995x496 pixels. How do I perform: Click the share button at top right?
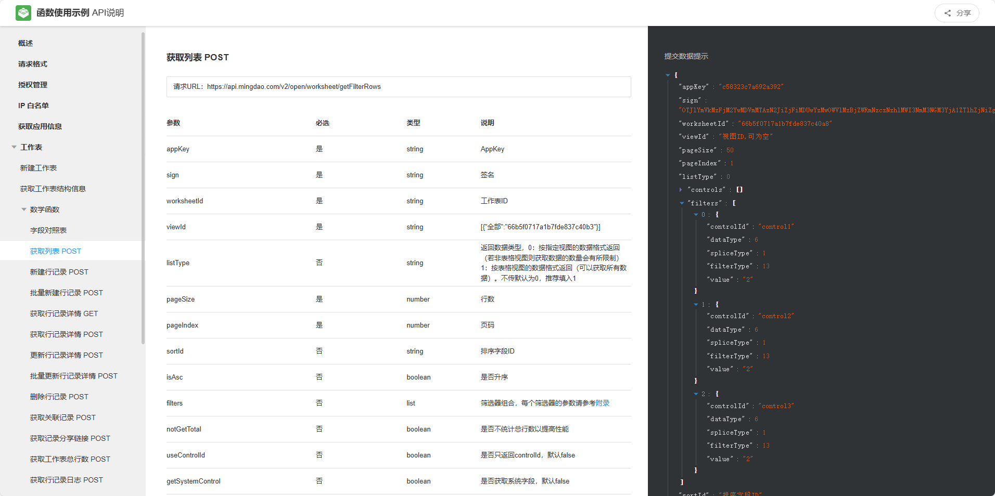956,13
